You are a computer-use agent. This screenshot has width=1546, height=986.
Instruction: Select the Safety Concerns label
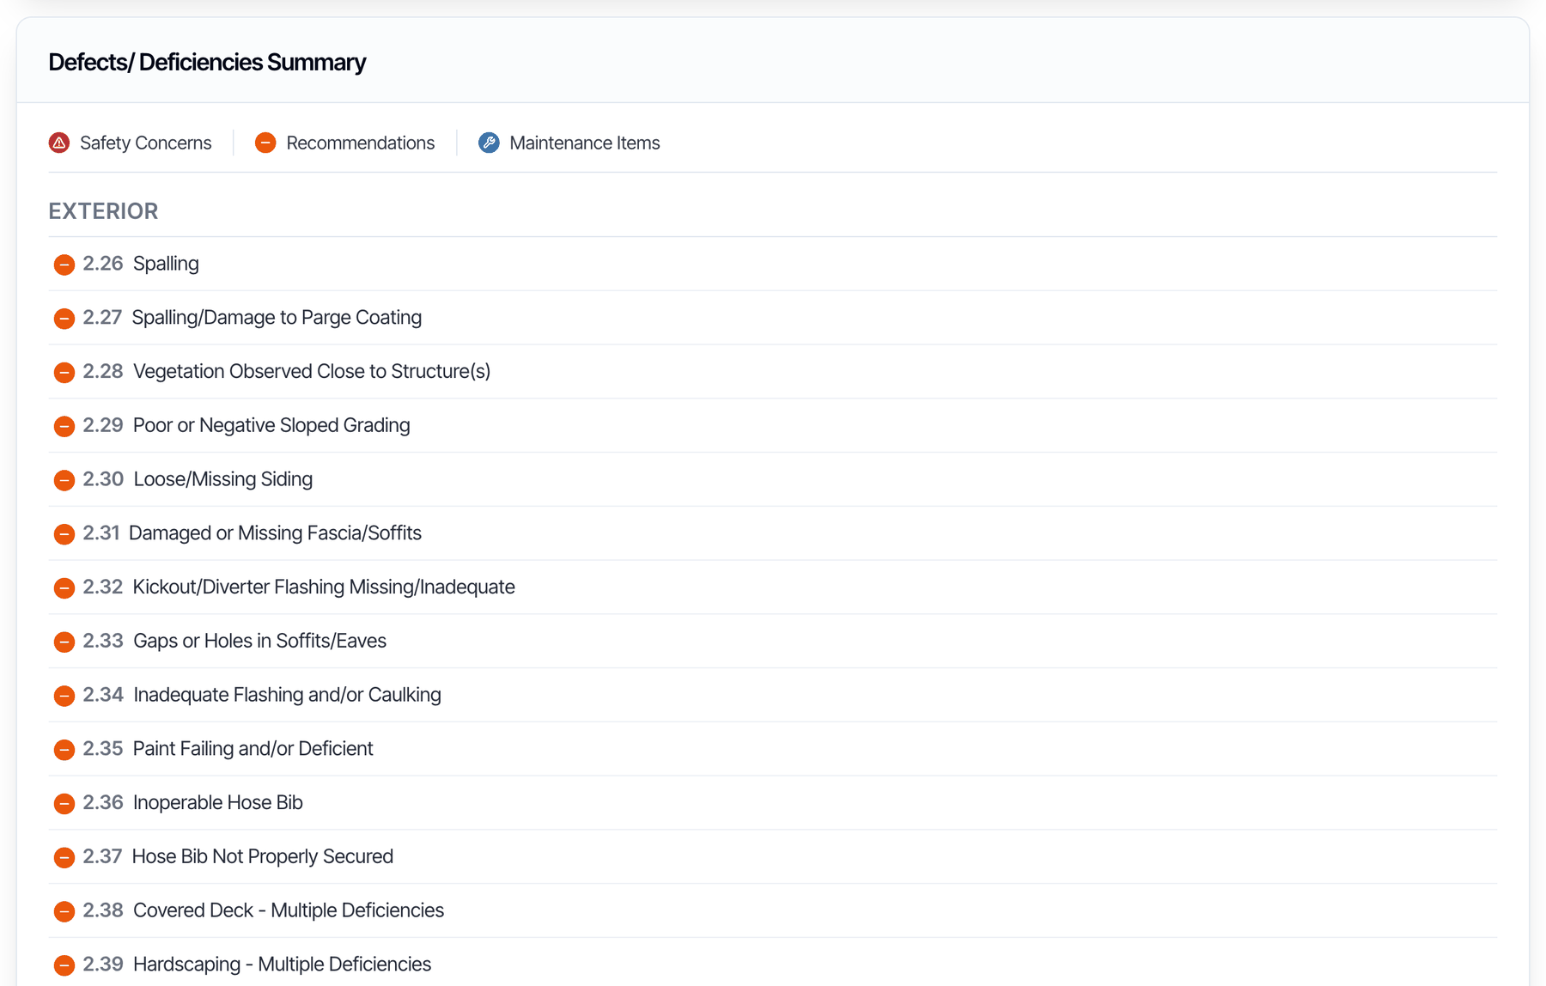click(146, 143)
